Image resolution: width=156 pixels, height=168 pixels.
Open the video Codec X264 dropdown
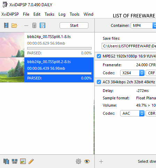[x=132, y=73]
